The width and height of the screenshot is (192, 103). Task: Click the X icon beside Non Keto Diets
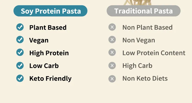click(x=112, y=78)
